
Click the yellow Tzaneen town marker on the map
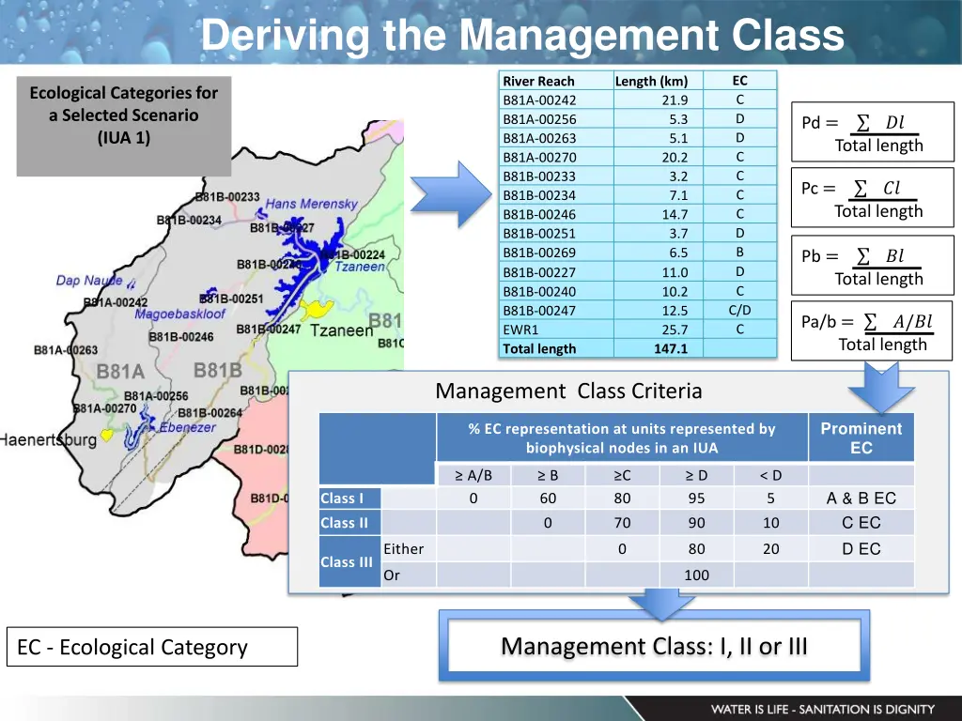317,308
